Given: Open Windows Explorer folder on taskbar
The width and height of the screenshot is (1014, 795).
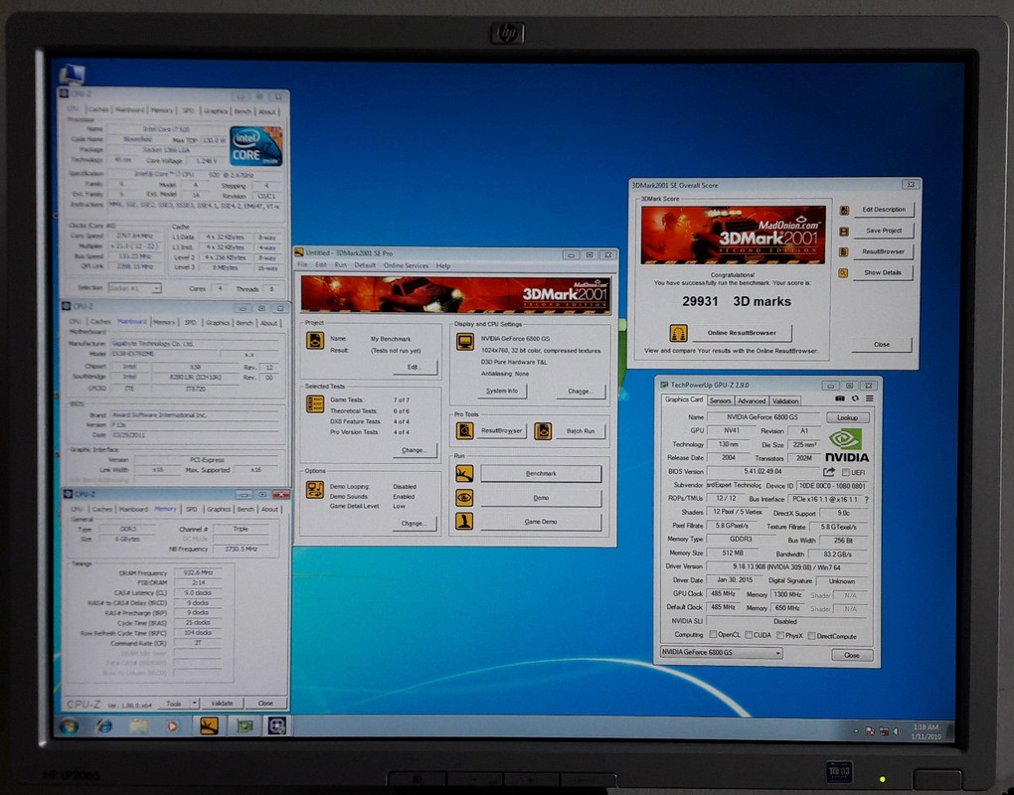Looking at the screenshot, I should [x=138, y=726].
